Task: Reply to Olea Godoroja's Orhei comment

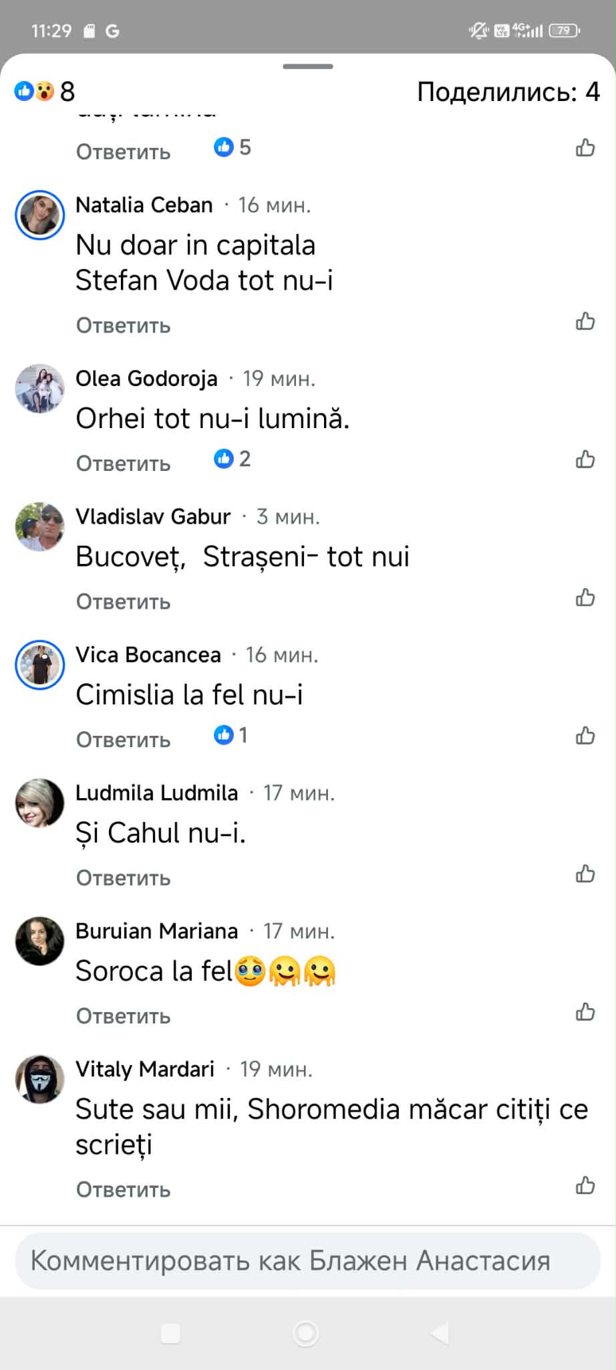Action: pos(124,464)
